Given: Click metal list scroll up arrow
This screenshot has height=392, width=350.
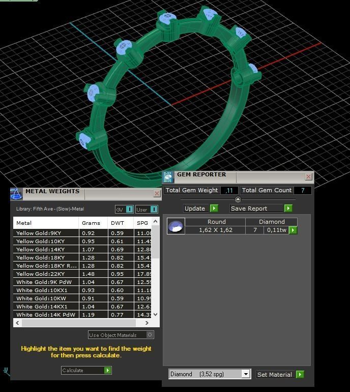Looking at the screenshot, I should click(156, 222).
